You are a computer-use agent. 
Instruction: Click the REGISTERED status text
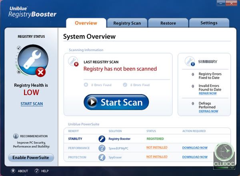(x=155, y=139)
